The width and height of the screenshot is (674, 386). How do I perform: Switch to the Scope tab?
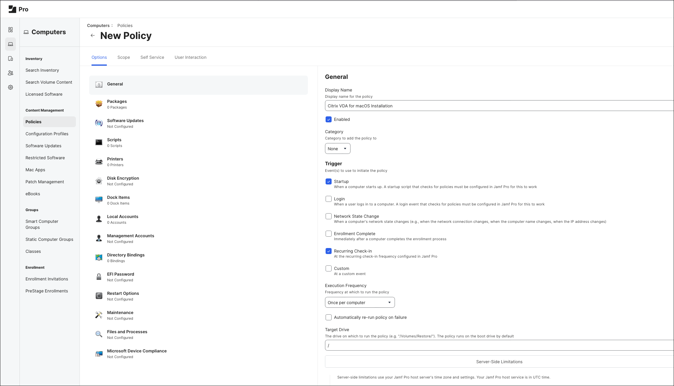click(x=124, y=57)
